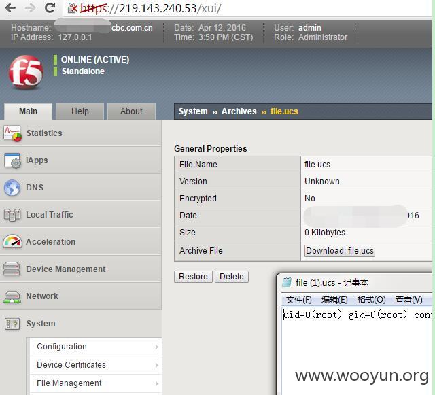Open the 查看(V) menu in Notepad
Image resolution: width=435 pixels, height=395 pixels.
coord(409,300)
